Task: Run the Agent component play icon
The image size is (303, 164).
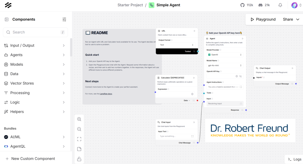Action: [243, 38]
